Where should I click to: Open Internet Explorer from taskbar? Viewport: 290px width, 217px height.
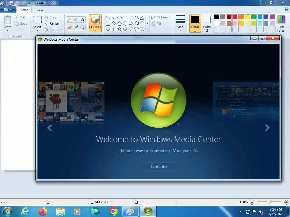pyautogui.click(x=25, y=211)
